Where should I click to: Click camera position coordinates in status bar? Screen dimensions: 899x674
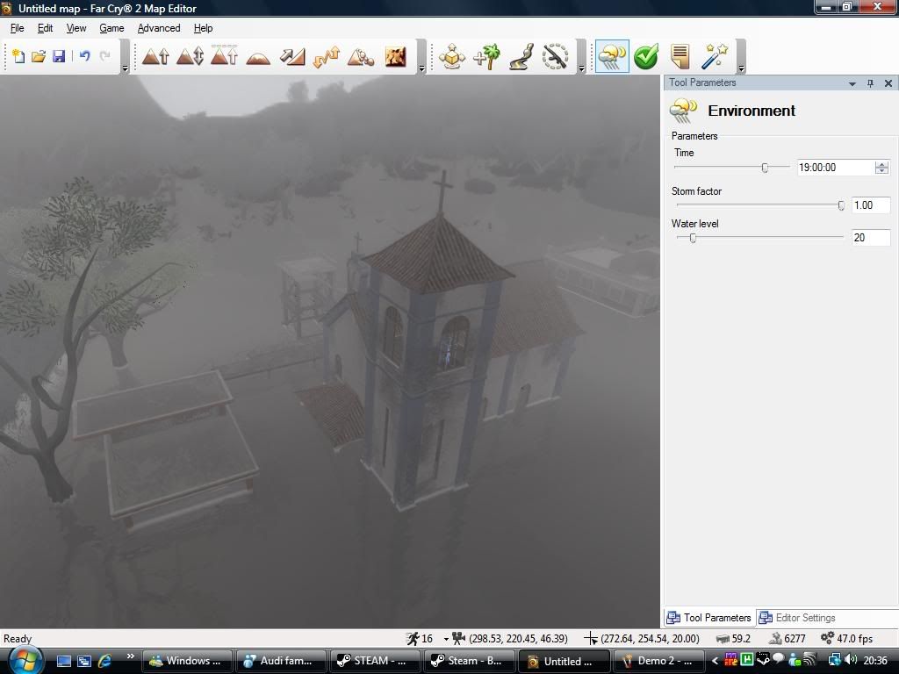coord(518,639)
